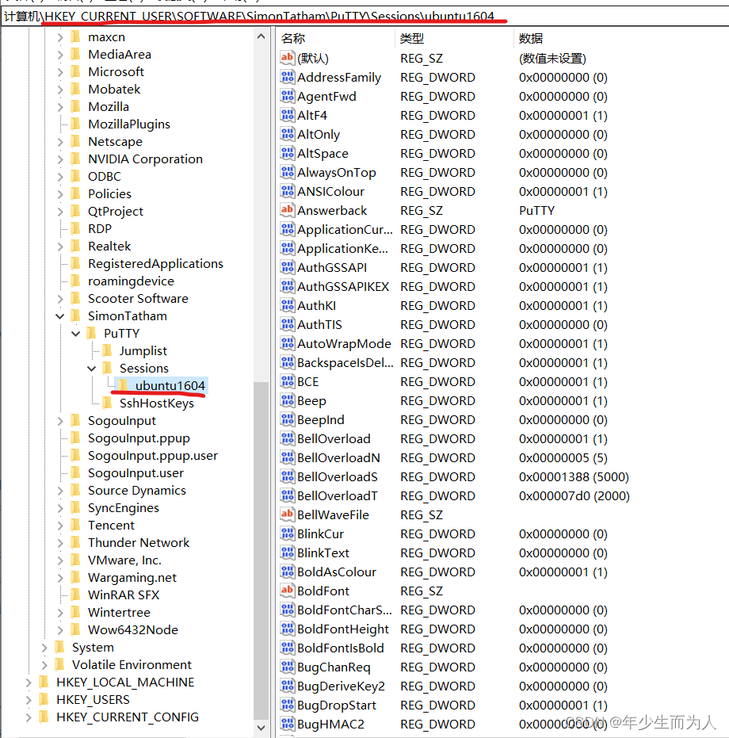Select the AlwaysOnTop value name

tap(337, 172)
